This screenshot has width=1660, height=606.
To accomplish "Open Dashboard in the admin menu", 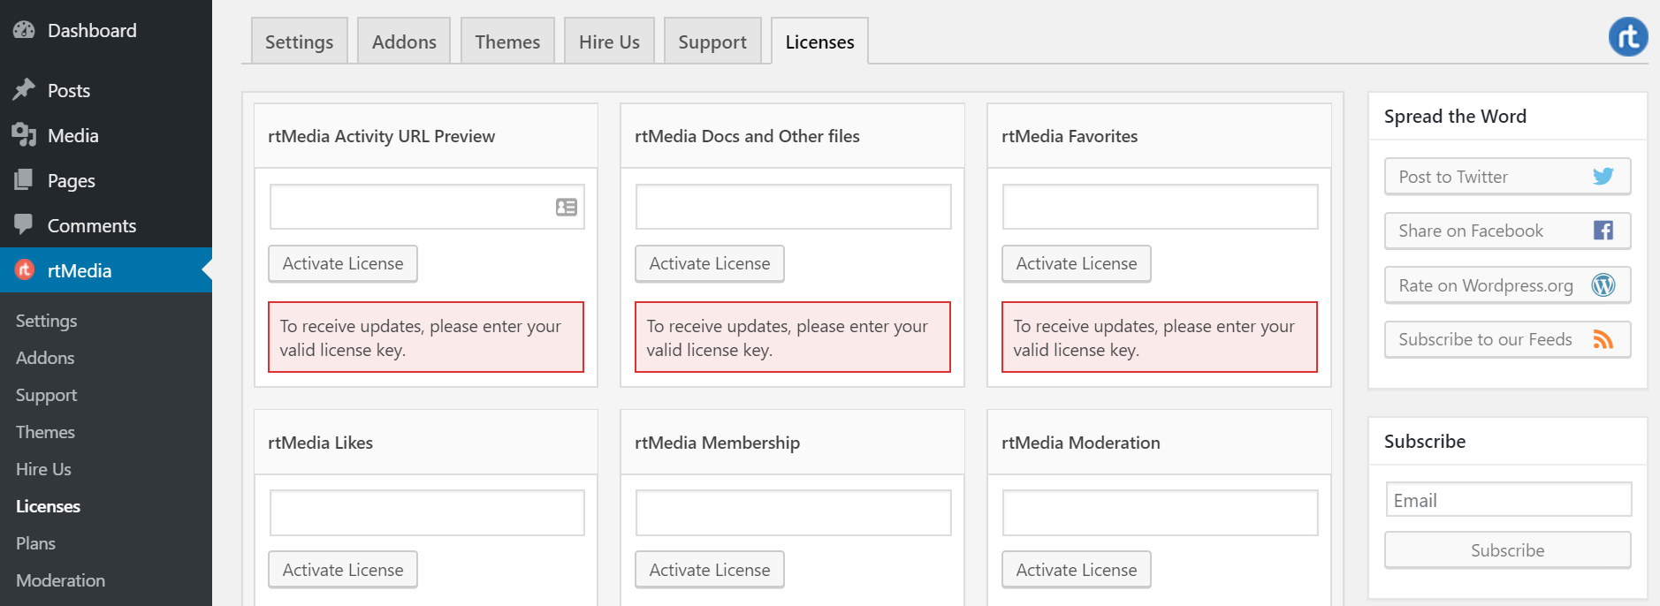I will pyautogui.click(x=106, y=30).
